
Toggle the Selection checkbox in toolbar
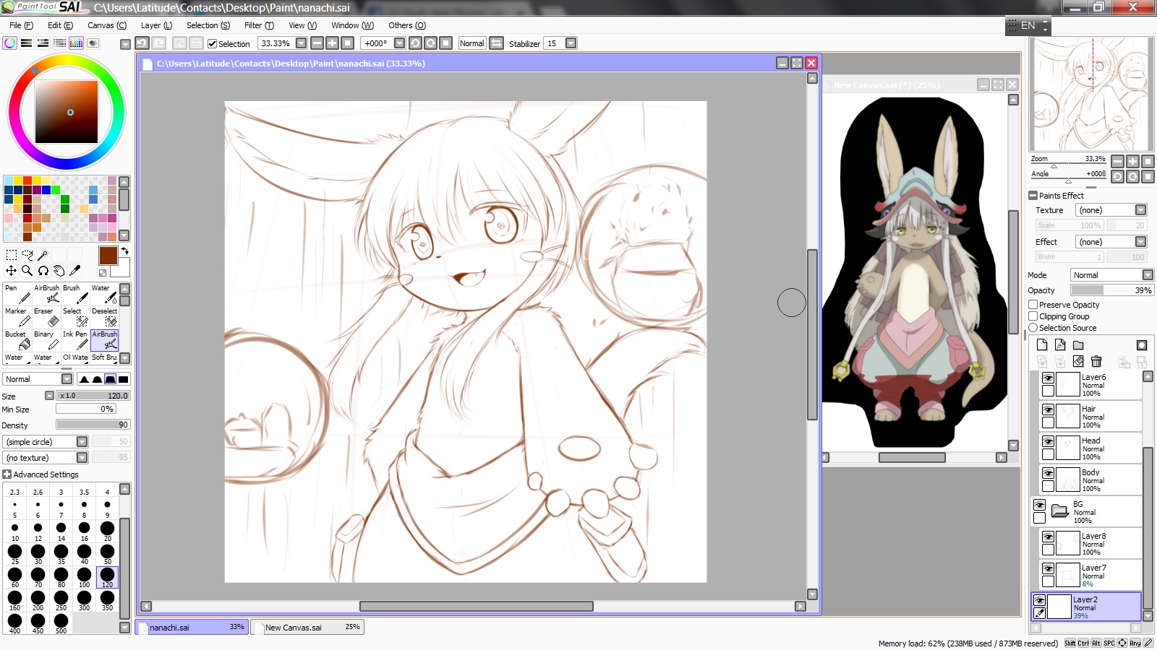tap(212, 44)
